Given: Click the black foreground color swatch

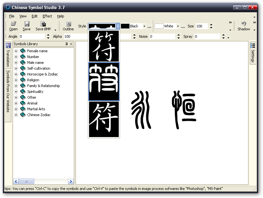Looking at the screenshot, I should (x=125, y=26).
